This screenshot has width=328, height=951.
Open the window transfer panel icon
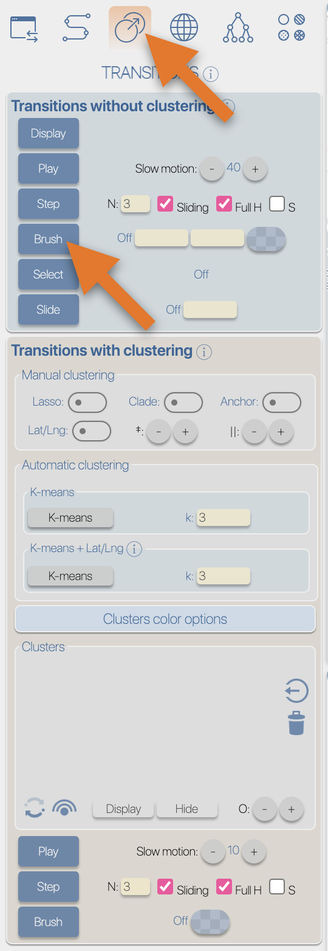click(25, 29)
